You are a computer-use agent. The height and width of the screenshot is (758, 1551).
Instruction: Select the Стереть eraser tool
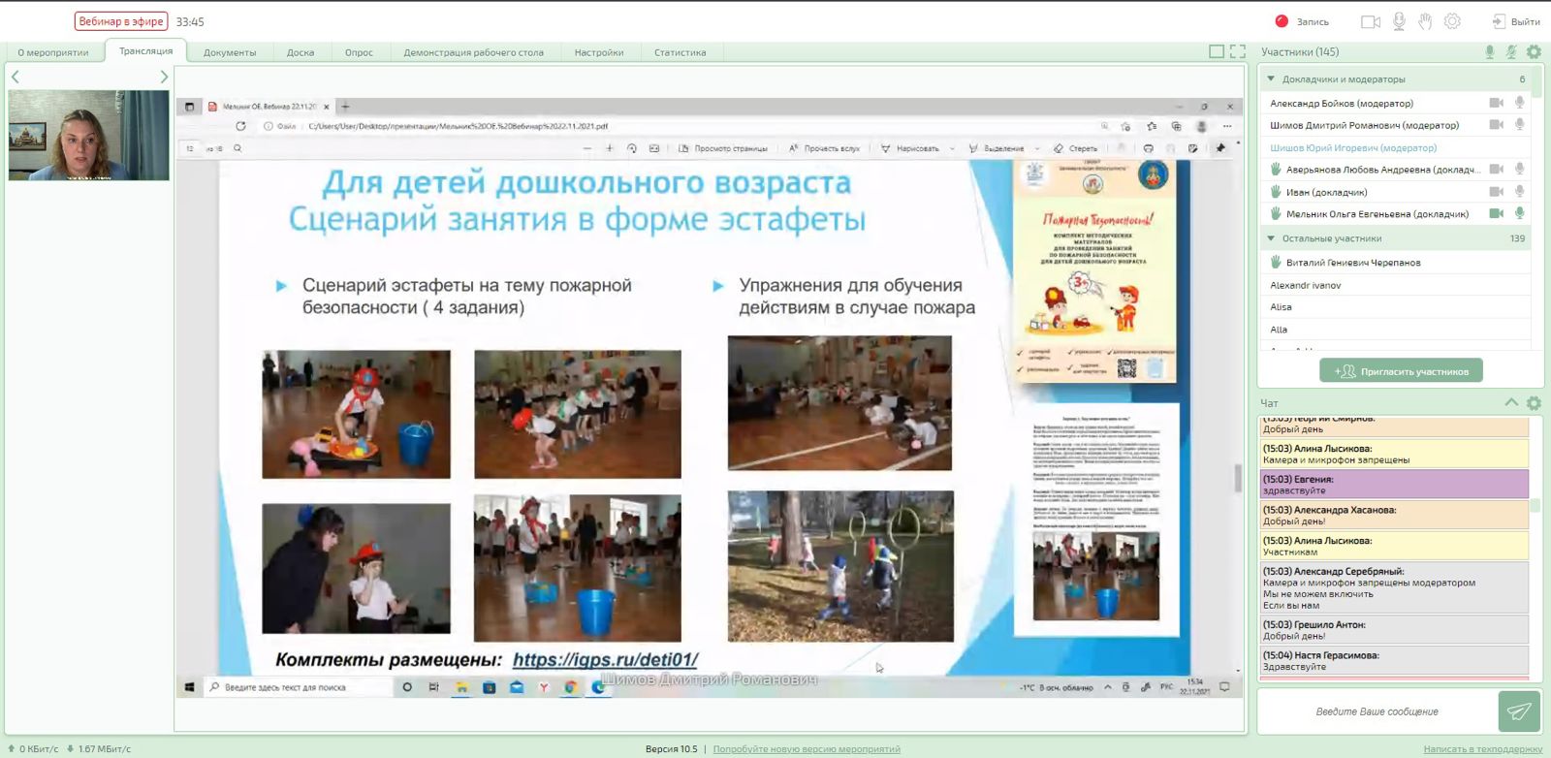click(x=1075, y=148)
